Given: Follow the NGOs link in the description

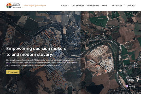Looking at the screenshot, I should 9,63.
